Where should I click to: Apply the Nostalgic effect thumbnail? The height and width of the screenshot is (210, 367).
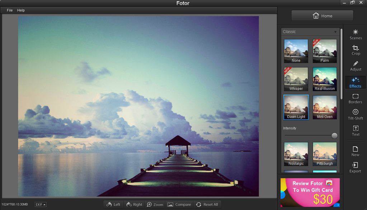click(296, 154)
